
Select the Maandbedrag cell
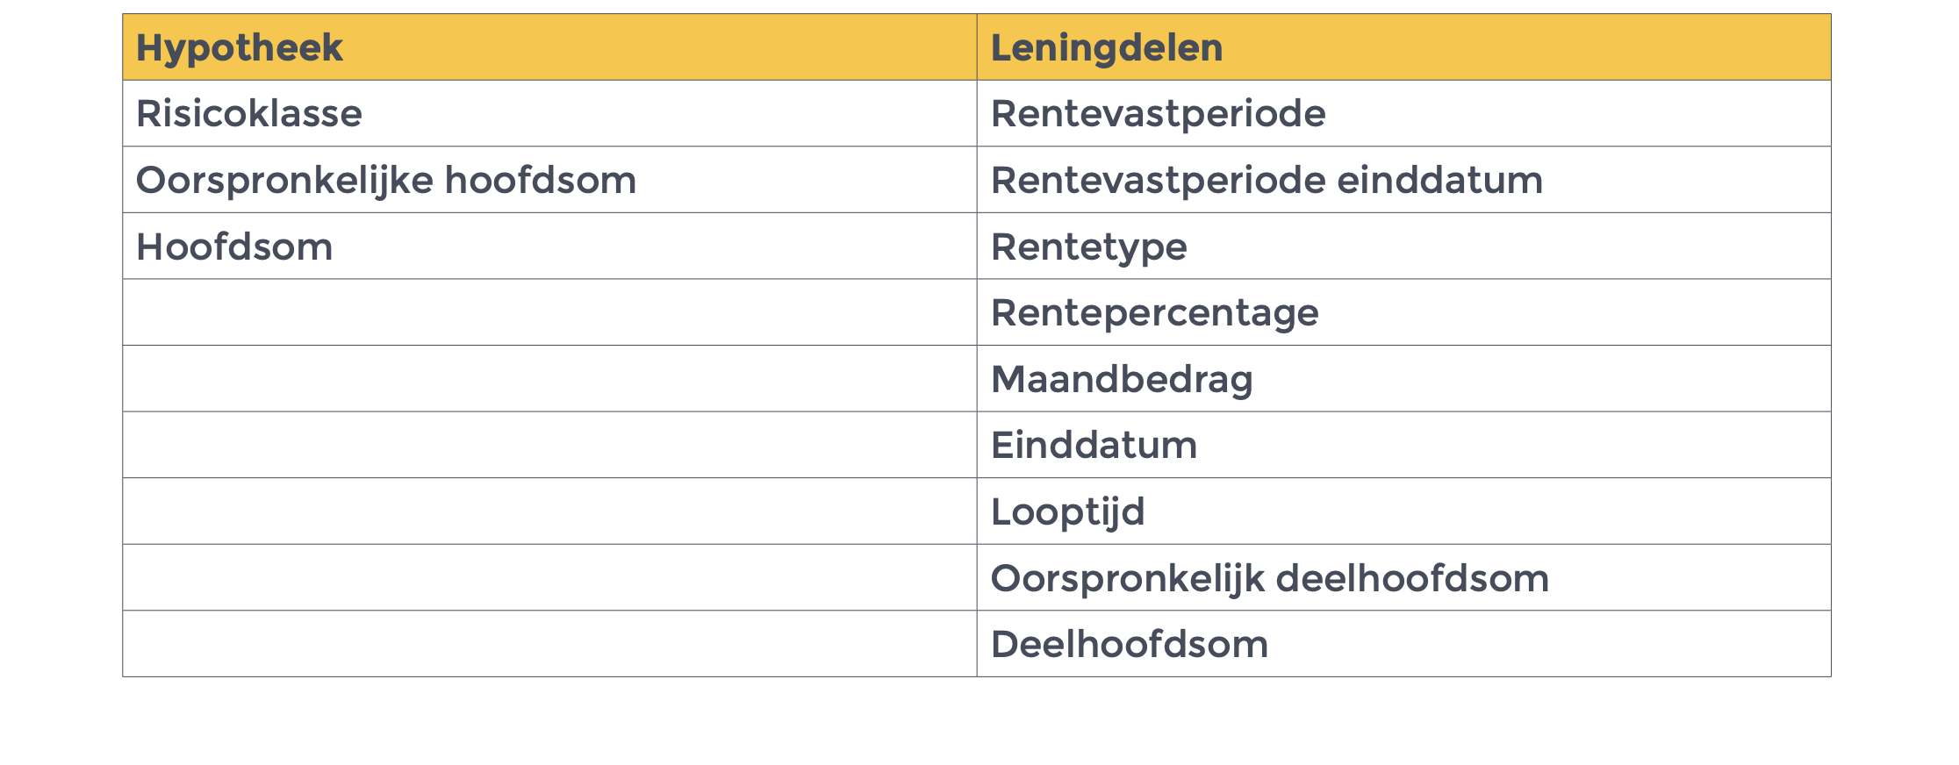(1403, 379)
